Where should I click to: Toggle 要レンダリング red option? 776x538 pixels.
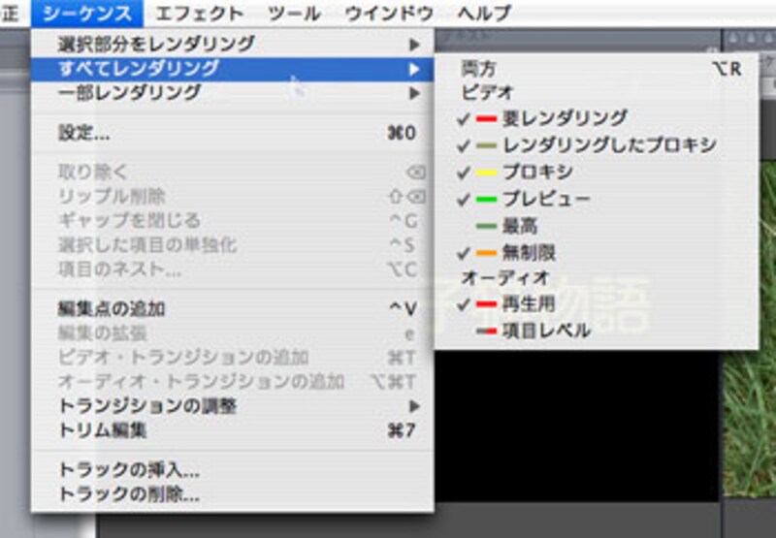point(597,118)
